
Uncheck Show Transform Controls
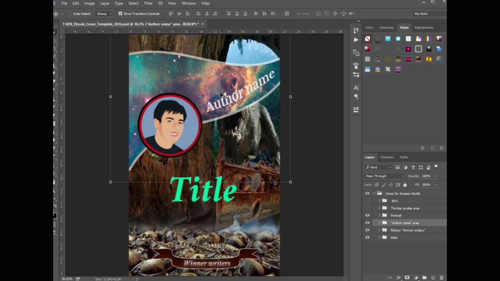pyautogui.click(x=120, y=14)
